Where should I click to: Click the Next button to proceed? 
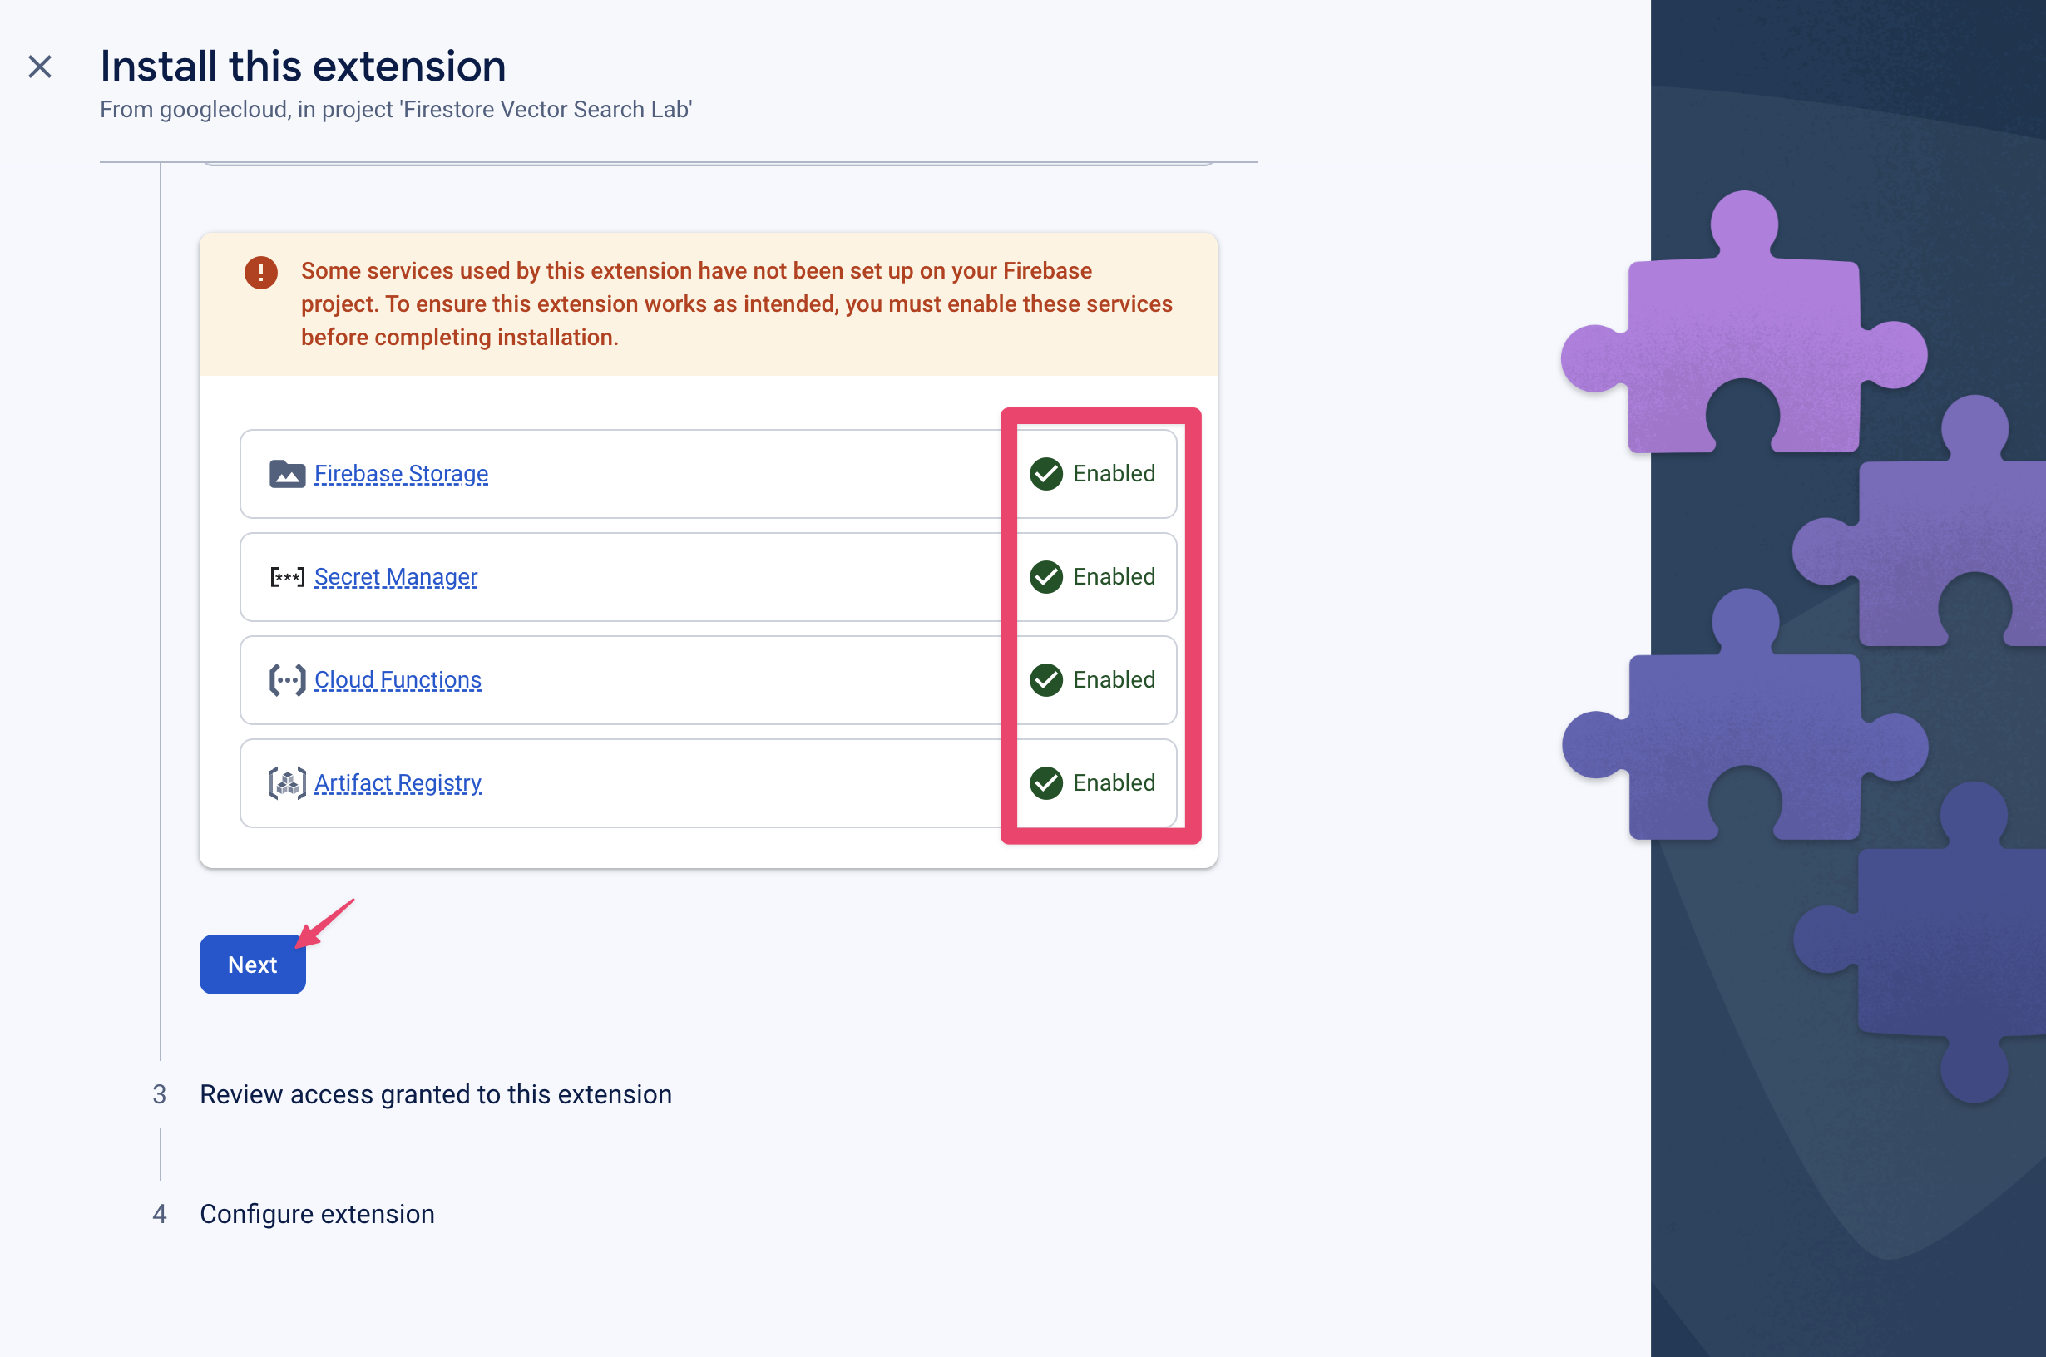[x=251, y=963]
